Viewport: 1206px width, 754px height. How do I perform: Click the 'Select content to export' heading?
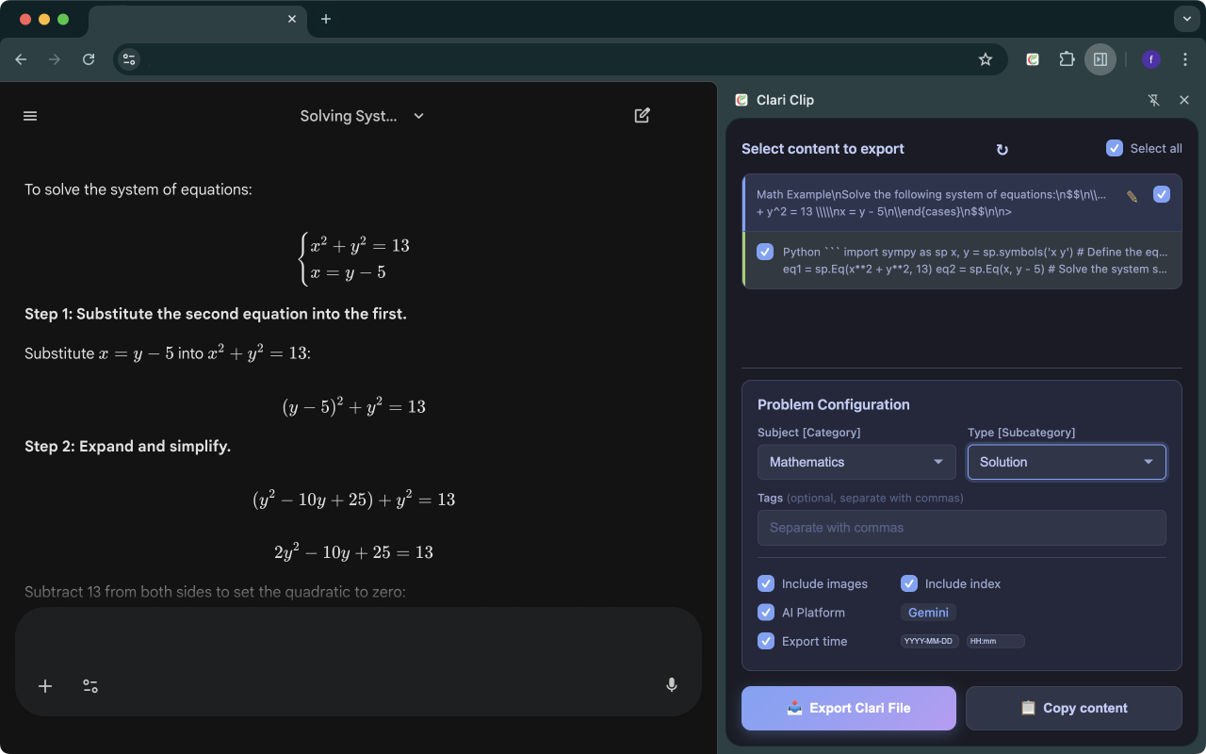point(823,149)
